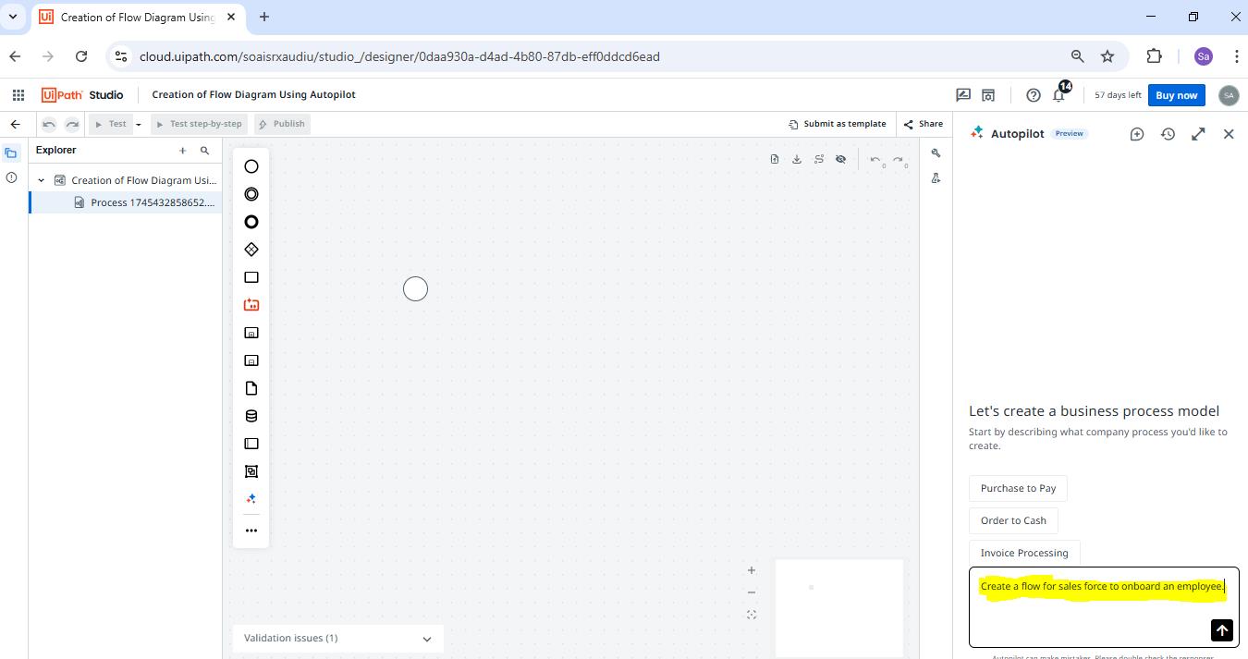Screen dimensions: 1248x659
Task: Select the Creation of Flow Diagram browser tab
Action: (129, 16)
